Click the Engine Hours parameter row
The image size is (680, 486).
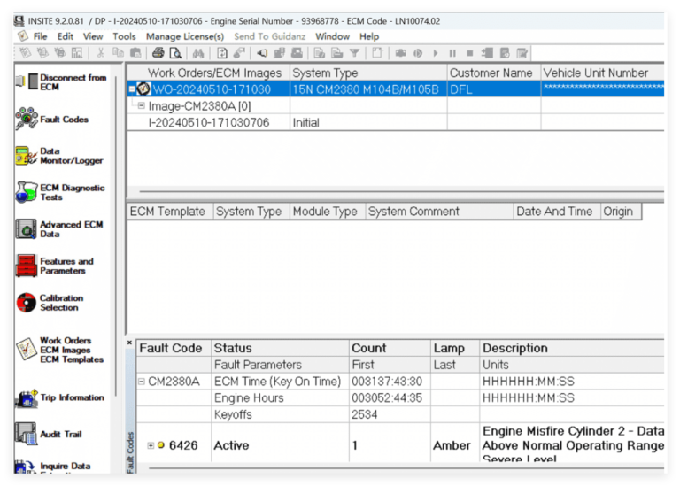tap(400, 398)
